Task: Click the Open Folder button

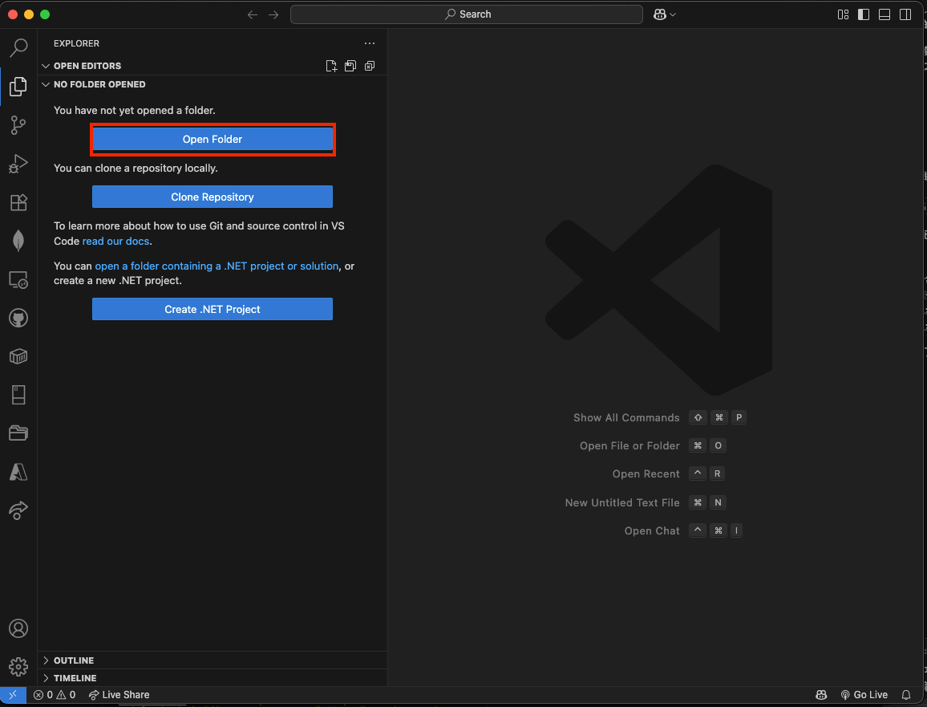Action: (213, 139)
